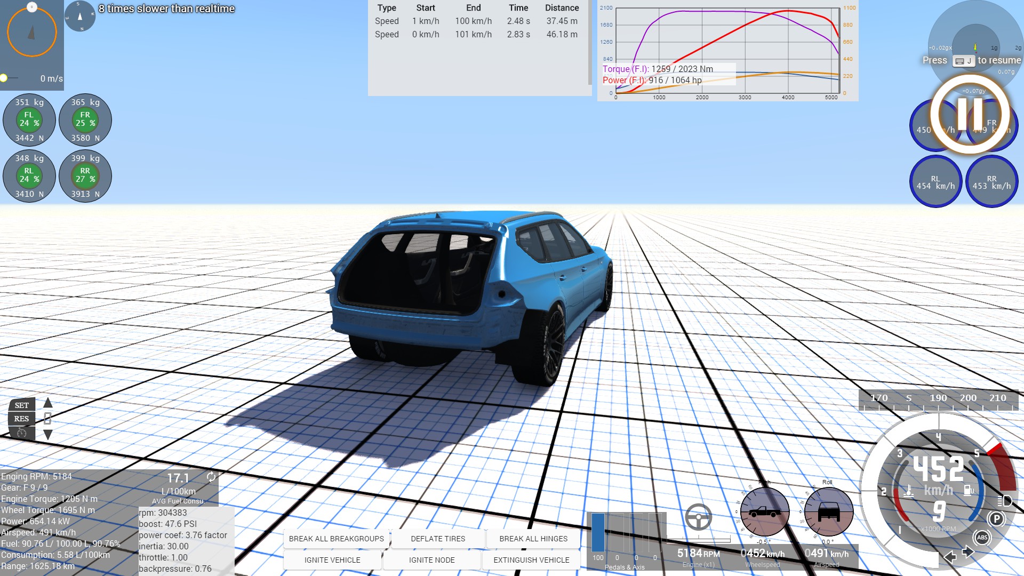1024x576 pixels.
Task: Click the small compass widget
Action: coord(80,16)
